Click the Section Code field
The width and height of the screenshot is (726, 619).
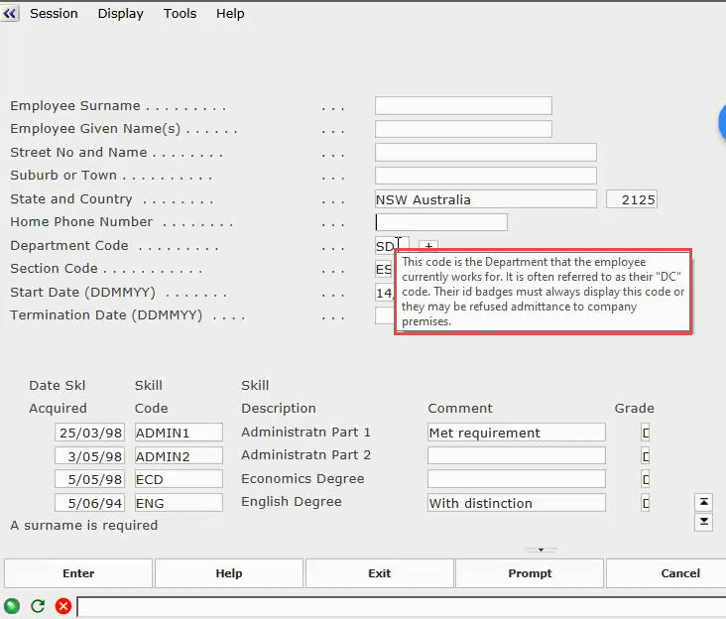(x=384, y=269)
